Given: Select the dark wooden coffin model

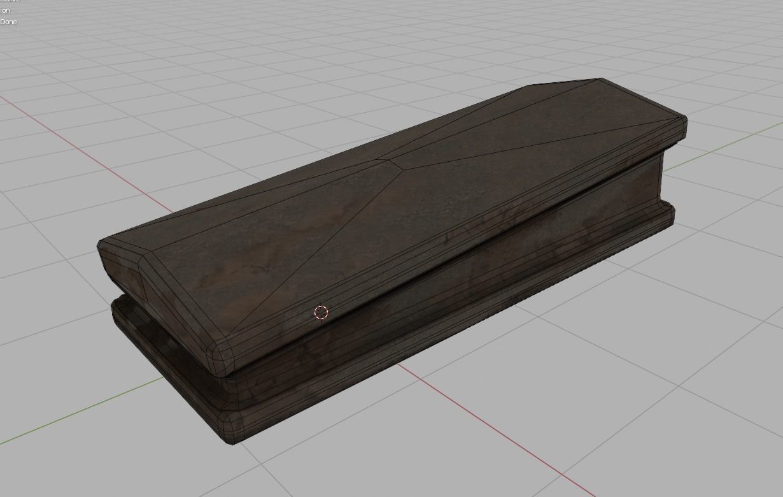Looking at the screenshot, I should click(393, 260).
